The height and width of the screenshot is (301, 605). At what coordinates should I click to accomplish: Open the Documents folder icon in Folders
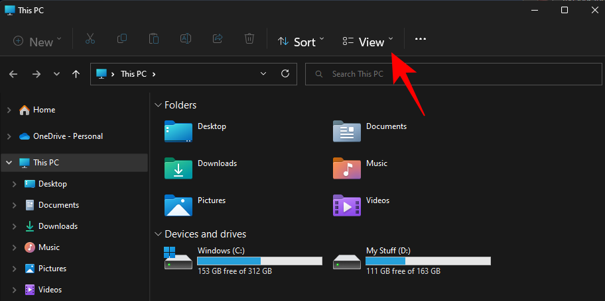point(347,131)
